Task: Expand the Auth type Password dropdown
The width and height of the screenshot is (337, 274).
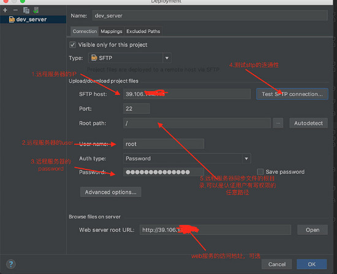Action: pyautogui.click(x=187, y=158)
